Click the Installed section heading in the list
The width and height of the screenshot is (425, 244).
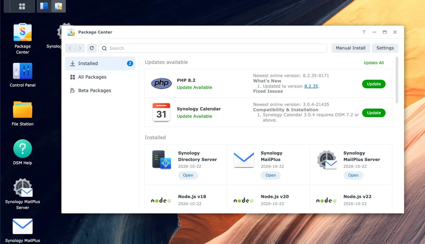click(x=155, y=138)
